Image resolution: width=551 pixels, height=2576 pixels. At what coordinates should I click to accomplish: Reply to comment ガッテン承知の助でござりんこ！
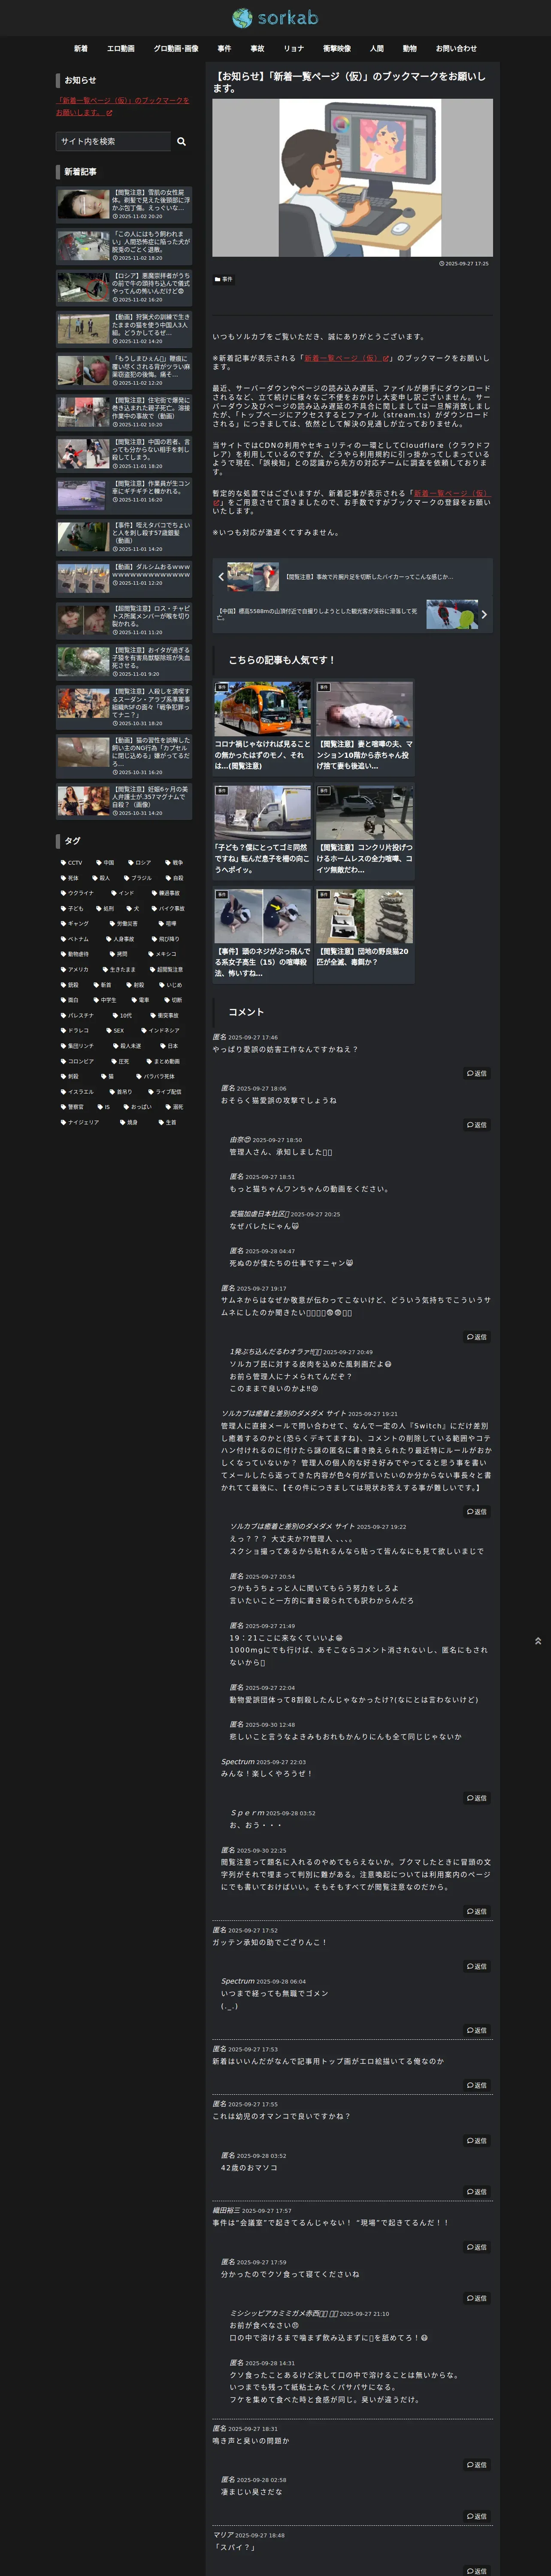477,1966
